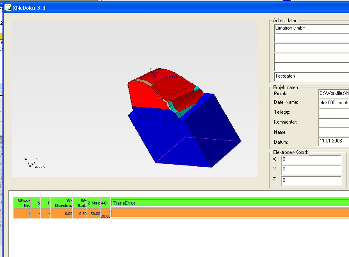Click the blue electrode base block
The height and width of the screenshot is (257, 349).
point(185,134)
